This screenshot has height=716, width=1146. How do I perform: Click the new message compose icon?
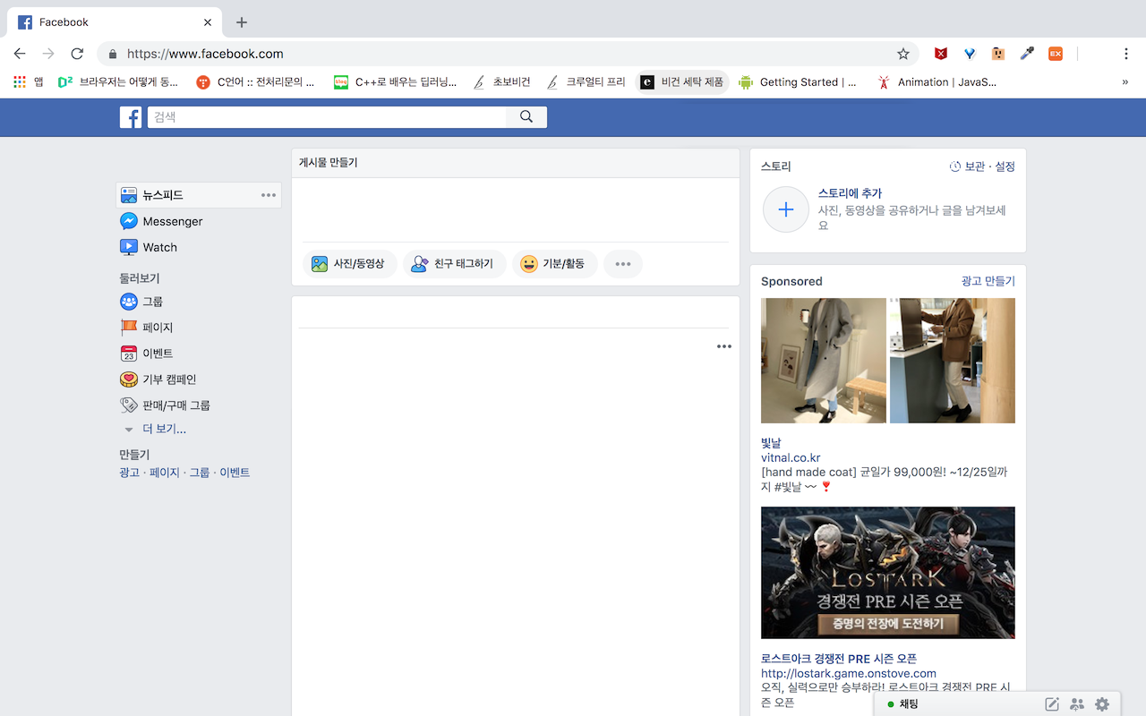click(1052, 704)
